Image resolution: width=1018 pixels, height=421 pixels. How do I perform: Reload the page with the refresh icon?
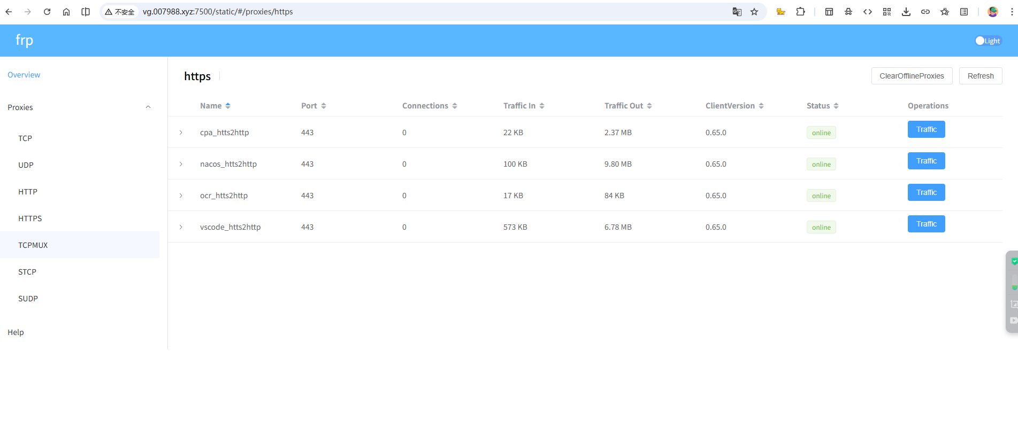(x=47, y=12)
